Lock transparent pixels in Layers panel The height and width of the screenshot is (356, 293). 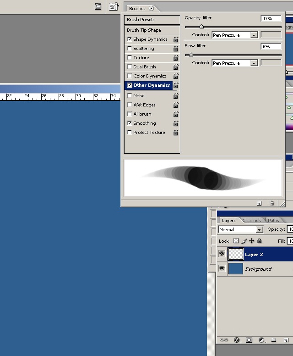click(x=236, y=241)
